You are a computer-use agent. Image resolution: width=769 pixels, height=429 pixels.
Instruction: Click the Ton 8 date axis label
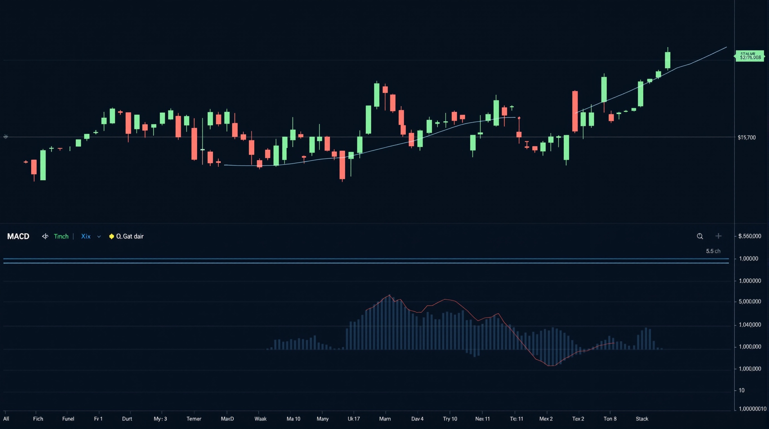610,419
